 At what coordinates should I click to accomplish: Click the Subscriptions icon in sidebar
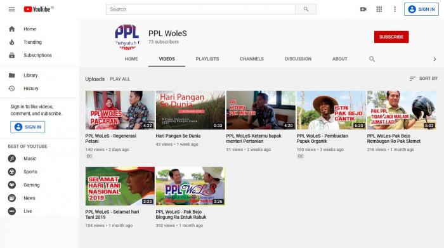[x=12, y=55]
